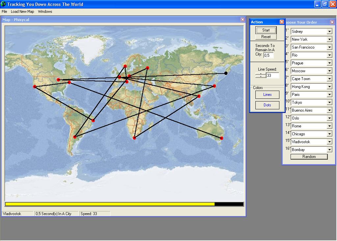Expand the Moscow city dropdown
The height and width of the screenshot is (241, 337).
[x=329, y=71]
